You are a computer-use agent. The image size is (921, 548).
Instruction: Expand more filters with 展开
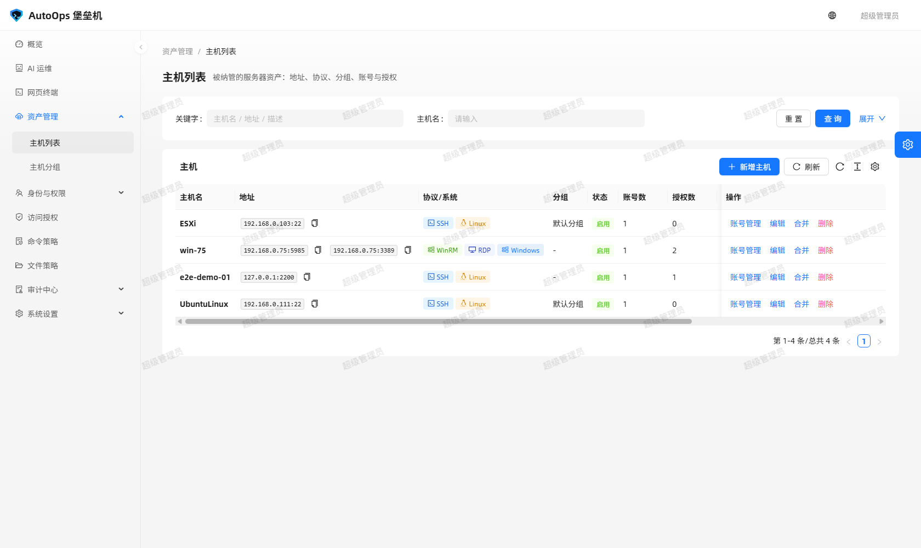(x=872, y=118)
